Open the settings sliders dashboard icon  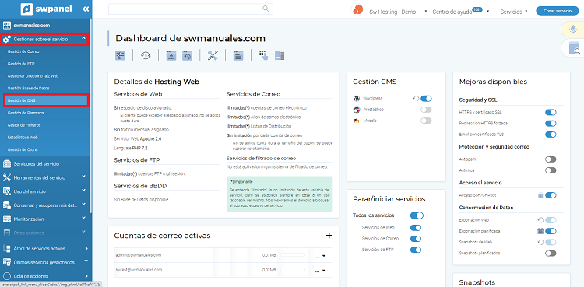120,56
